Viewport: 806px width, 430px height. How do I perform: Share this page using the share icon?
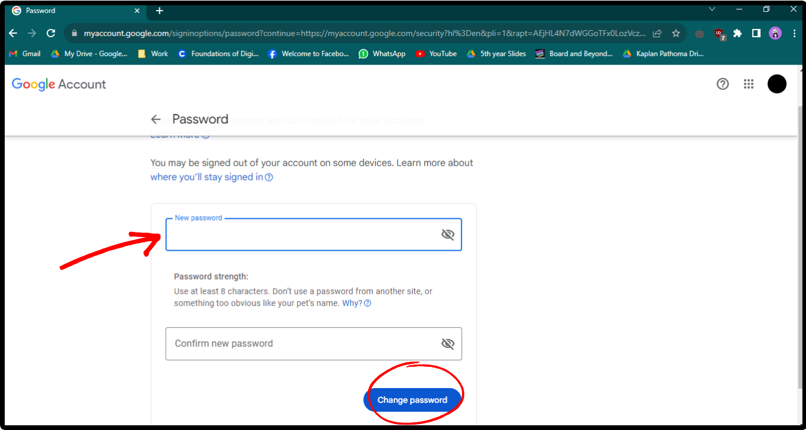(657, 34)
